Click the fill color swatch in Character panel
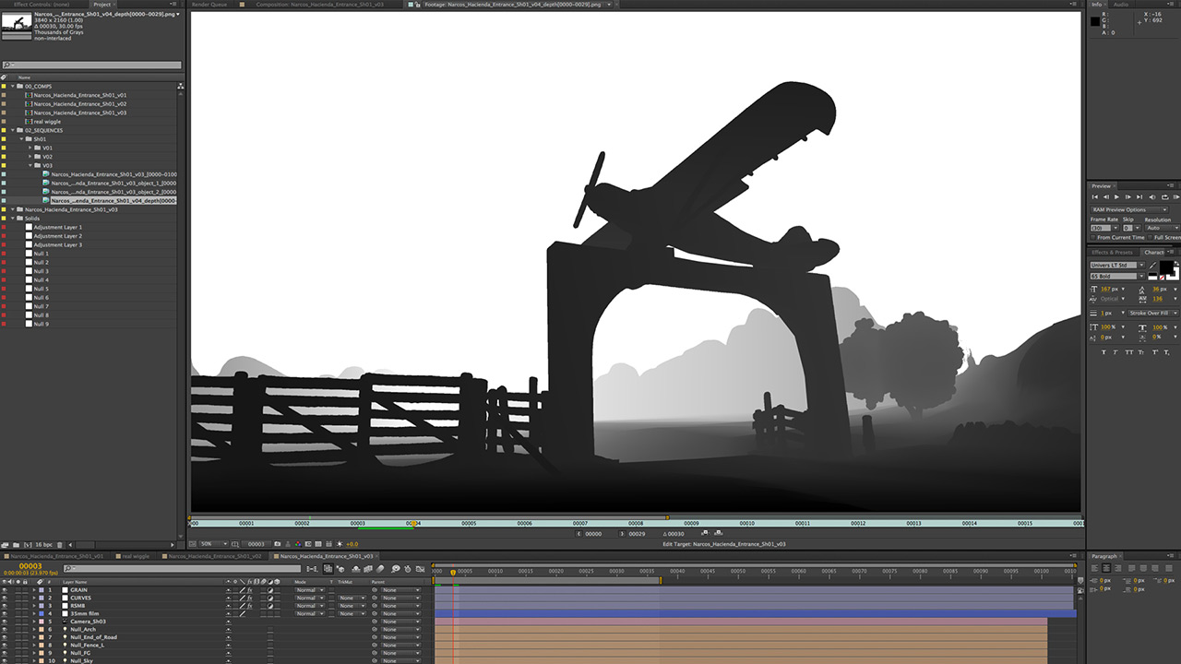The height and width of the screenshot is (664, 1181). tap(1165, 267)
